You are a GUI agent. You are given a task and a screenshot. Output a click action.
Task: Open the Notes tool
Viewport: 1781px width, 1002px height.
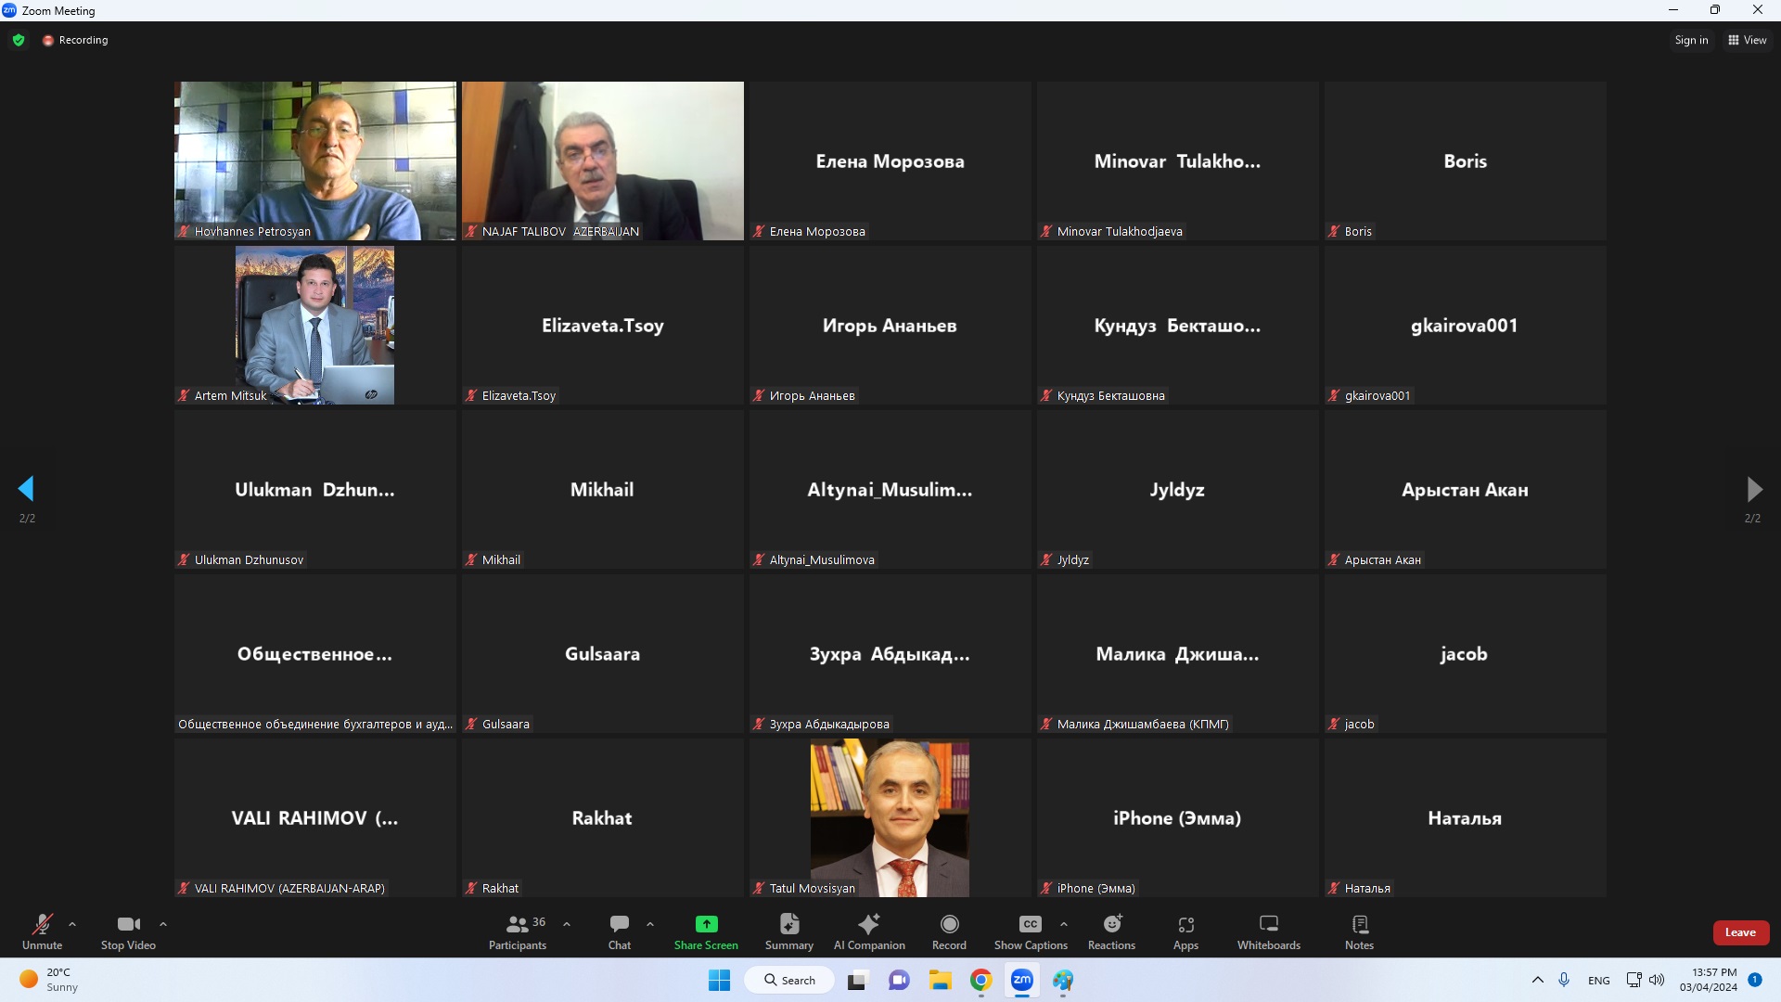point(1359,931)
